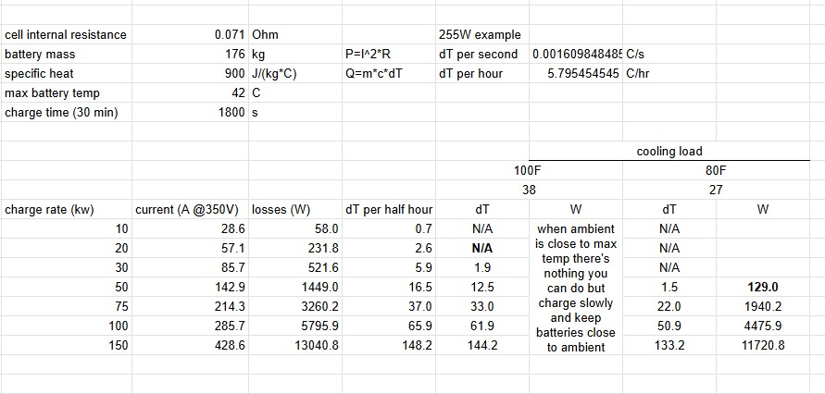Click the dT per half hour header
This screenshot has width=825, height=394.
click(x=388, y=209)
